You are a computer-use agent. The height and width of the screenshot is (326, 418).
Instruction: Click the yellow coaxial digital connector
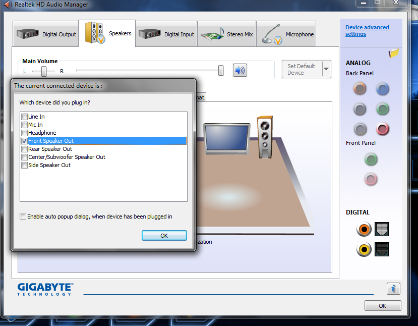(364, 249)
